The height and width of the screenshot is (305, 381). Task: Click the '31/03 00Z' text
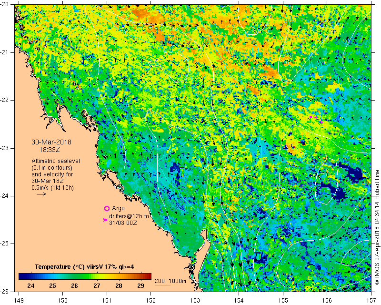(123, 223)
